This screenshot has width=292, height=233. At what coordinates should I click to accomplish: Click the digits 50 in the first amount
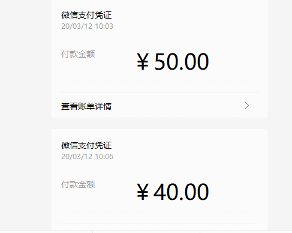pos(166,61)
